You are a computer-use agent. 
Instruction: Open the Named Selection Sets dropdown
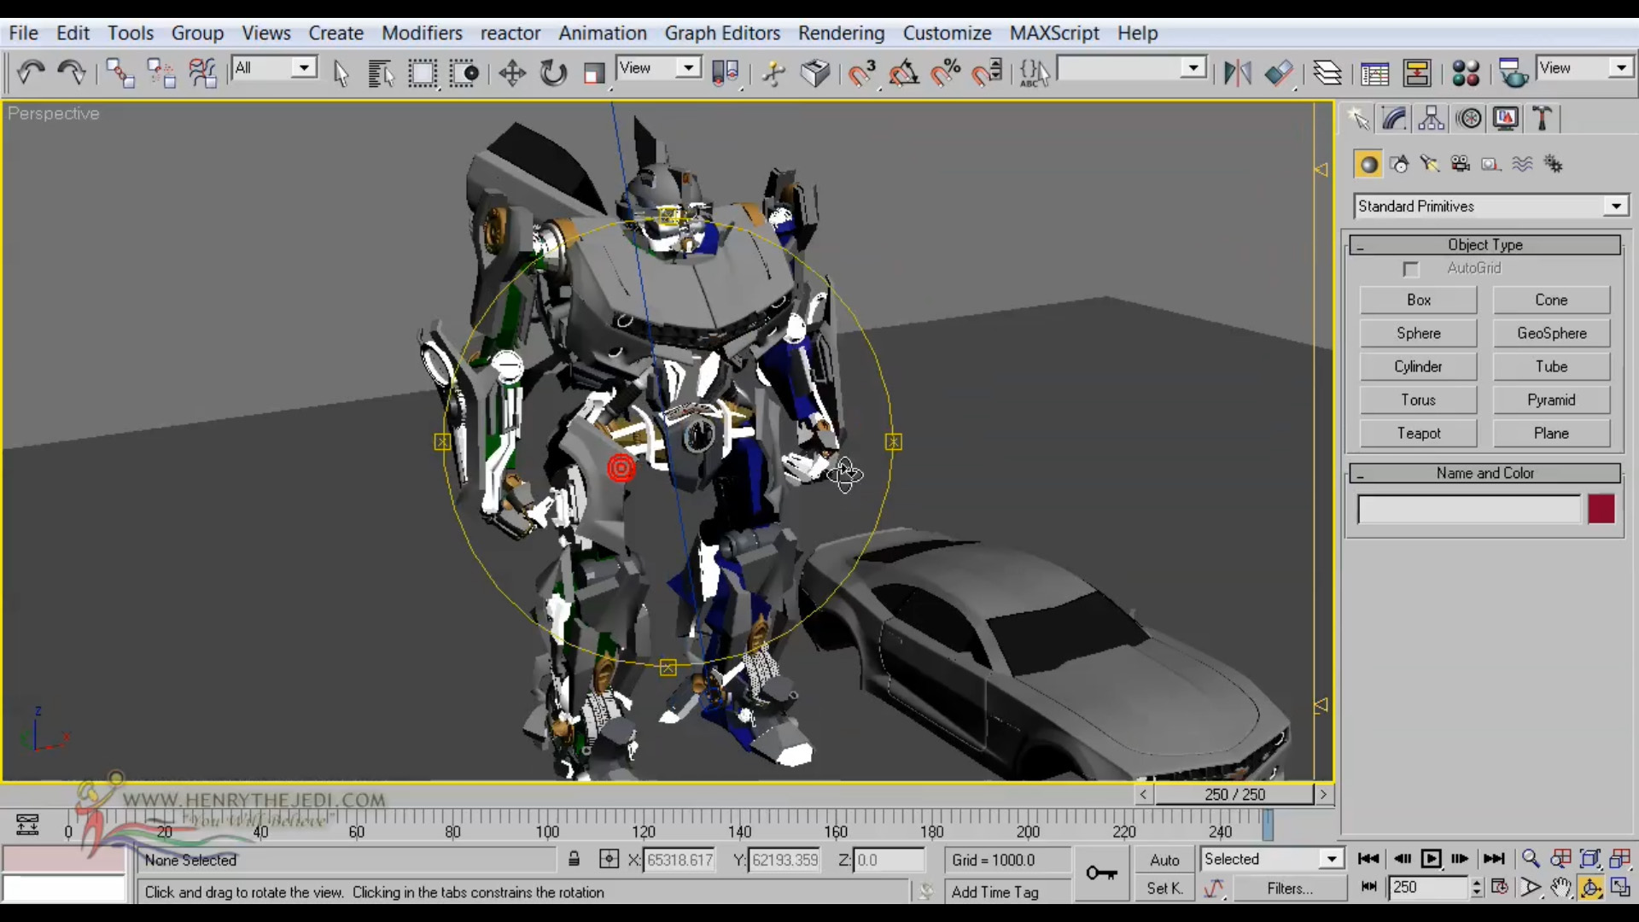1132,68
